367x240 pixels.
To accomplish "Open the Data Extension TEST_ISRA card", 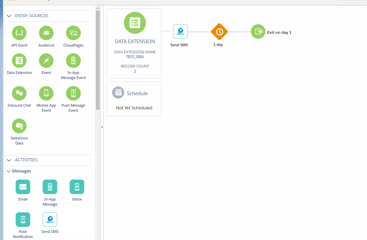I will (x=134, y=44).
